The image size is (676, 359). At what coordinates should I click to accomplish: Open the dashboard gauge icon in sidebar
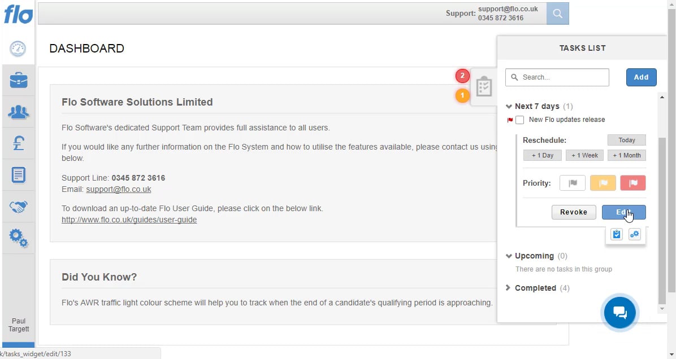point(18,48)
